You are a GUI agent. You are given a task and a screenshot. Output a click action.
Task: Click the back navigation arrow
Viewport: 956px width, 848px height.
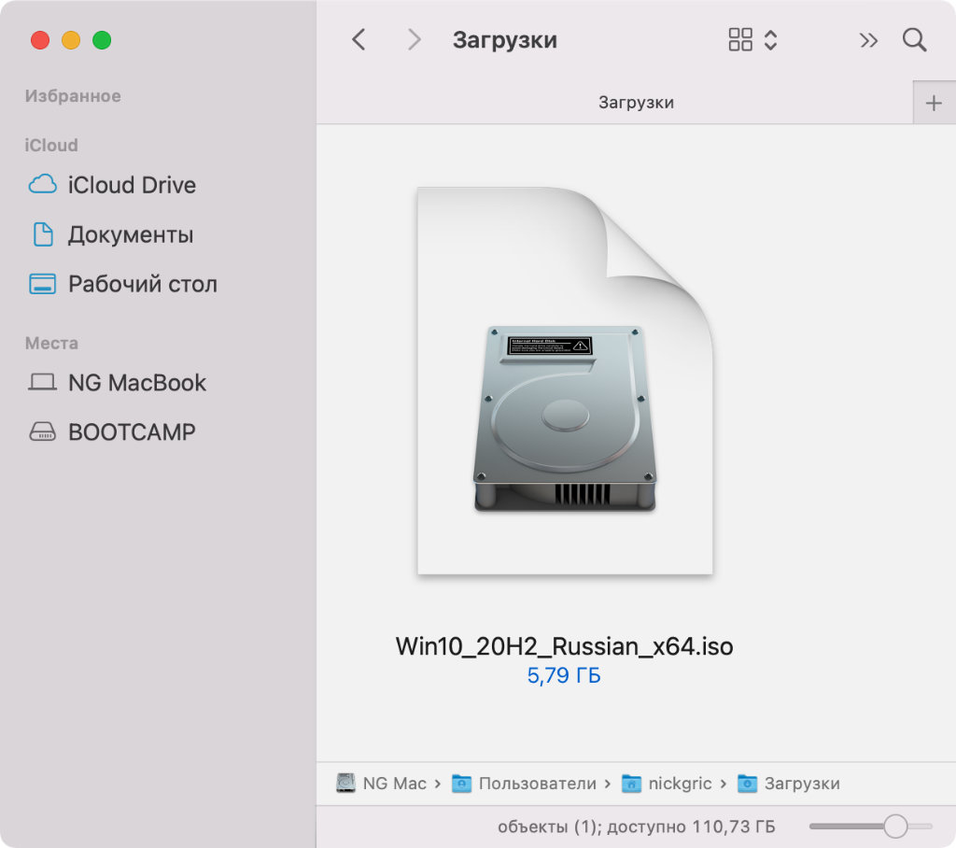click(358, 40)
